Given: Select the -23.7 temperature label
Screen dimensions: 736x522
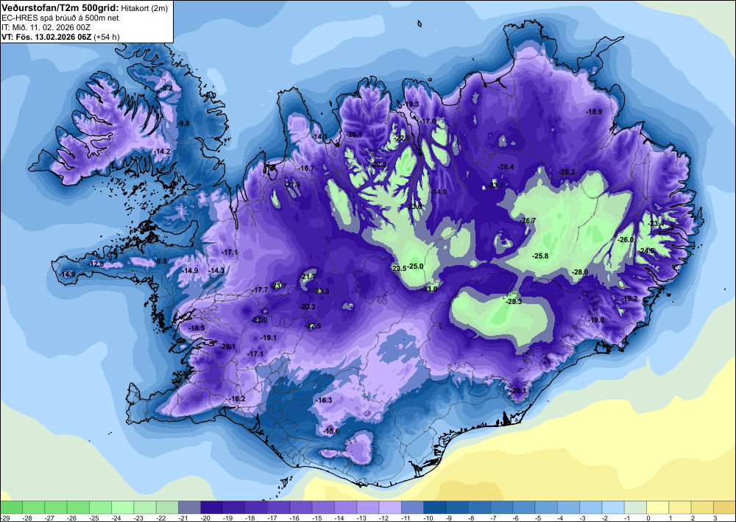Looking at the screenshot, I should click(278, 286).
